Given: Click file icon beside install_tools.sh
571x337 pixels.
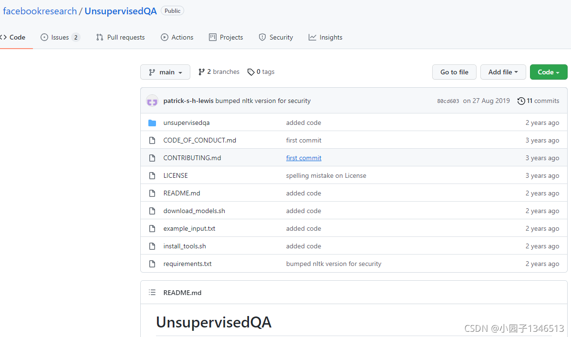Looking at the screenshot, I should click(x=152, y=246).
